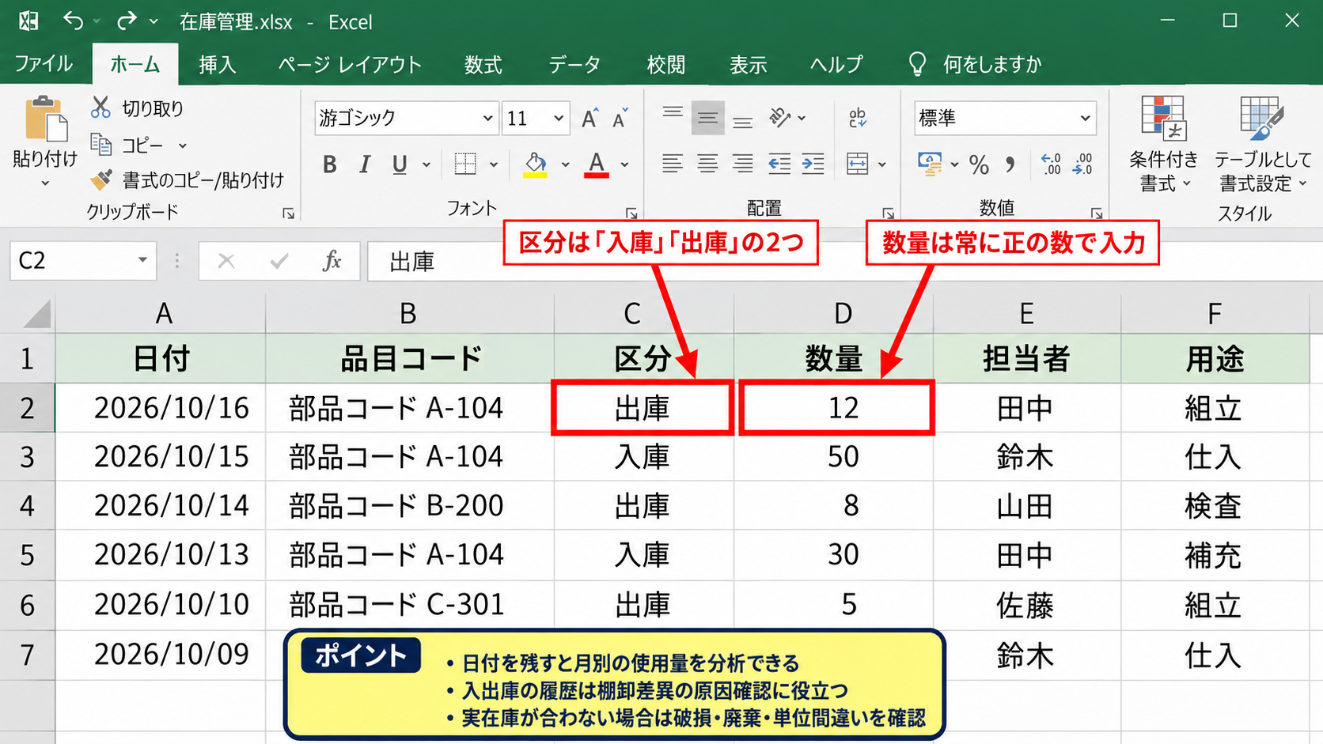1323x744 pixels.
Task: Toggle Bold formatting
Action: click(x=330, y=164)
